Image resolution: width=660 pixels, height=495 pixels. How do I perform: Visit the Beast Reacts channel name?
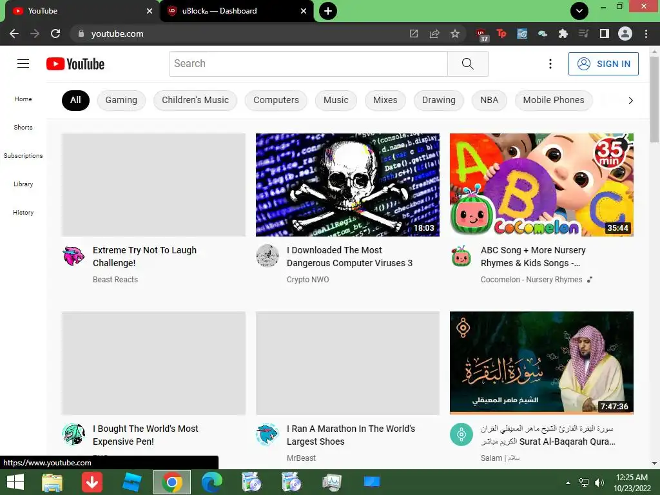[x=115, y=280]
